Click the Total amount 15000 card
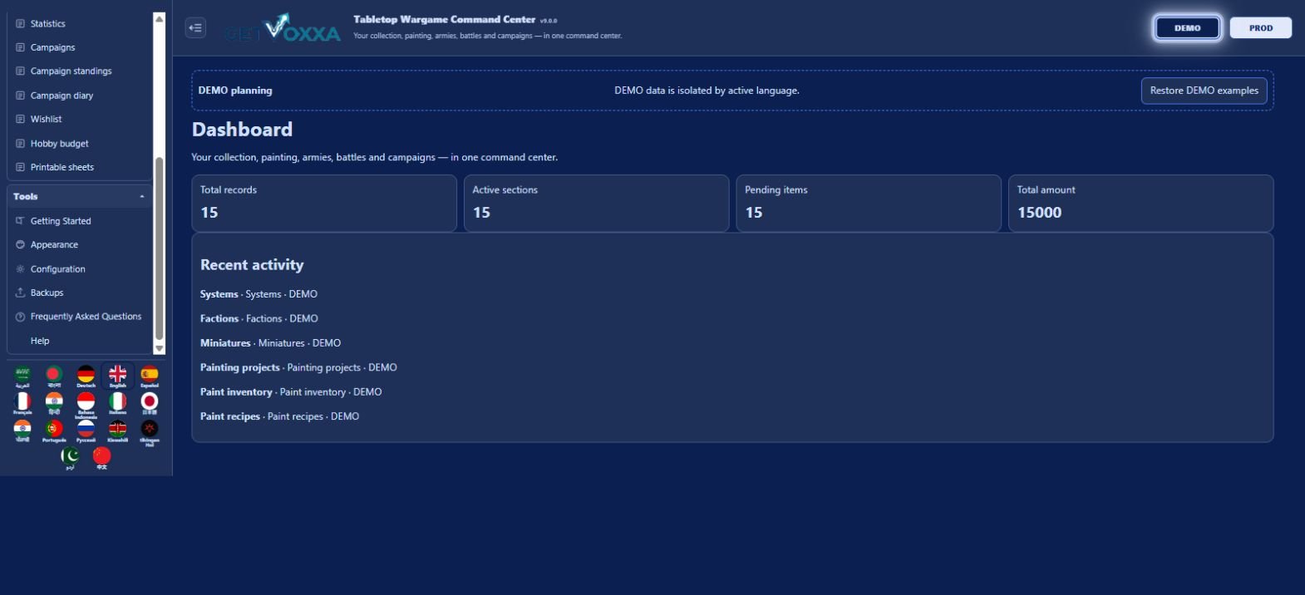Image resolution: width=1305 pixels, height=595 pixels. pos(1140,203)
